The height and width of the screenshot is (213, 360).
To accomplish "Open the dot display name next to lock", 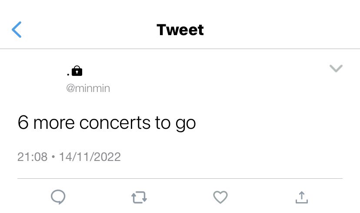I will (68, 74).
